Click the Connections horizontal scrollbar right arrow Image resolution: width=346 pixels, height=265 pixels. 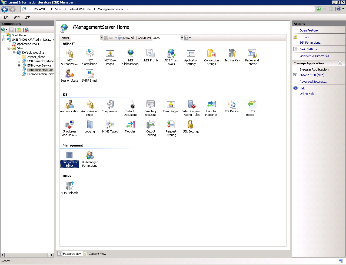pos(52,255)
